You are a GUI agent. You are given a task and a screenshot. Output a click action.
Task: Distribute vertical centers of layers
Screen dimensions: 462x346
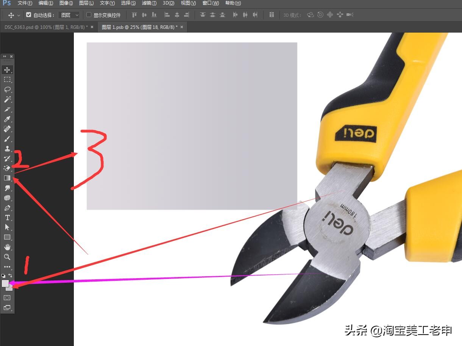click(212, 15)
